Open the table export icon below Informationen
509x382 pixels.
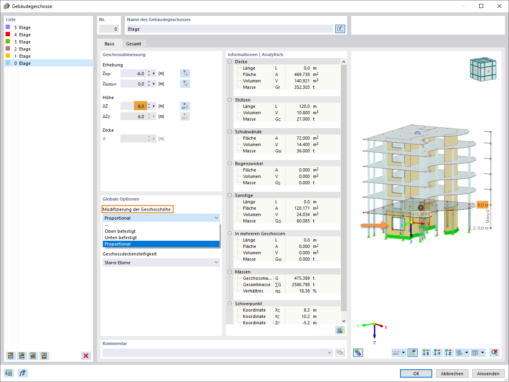340,330
